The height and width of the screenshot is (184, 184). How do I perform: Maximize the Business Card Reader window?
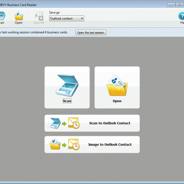179,5
